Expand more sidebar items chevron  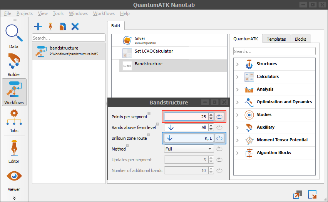(14, 198)
